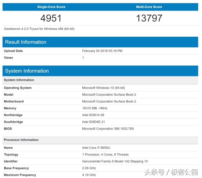Click the Maximum Frequency label

pos(20,175)
